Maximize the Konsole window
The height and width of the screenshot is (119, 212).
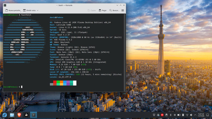tap(121, 5)
